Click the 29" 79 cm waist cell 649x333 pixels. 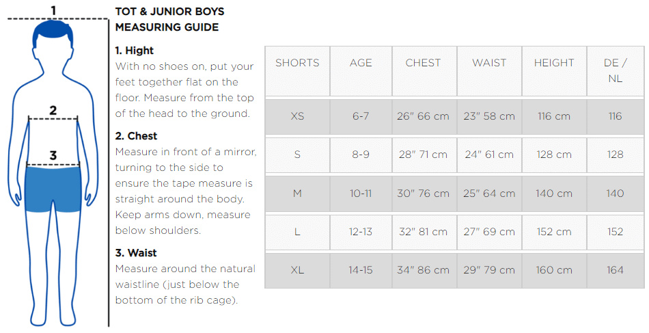489,270
